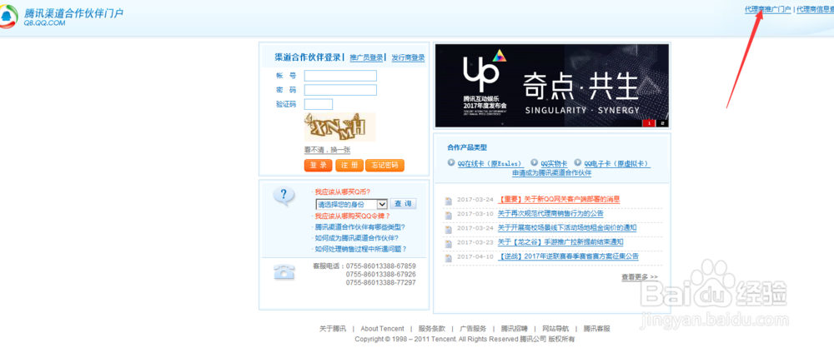Open 我应该从哪买Q币? question link
This screenshot has height=348, width=834.
pos(343,191)
